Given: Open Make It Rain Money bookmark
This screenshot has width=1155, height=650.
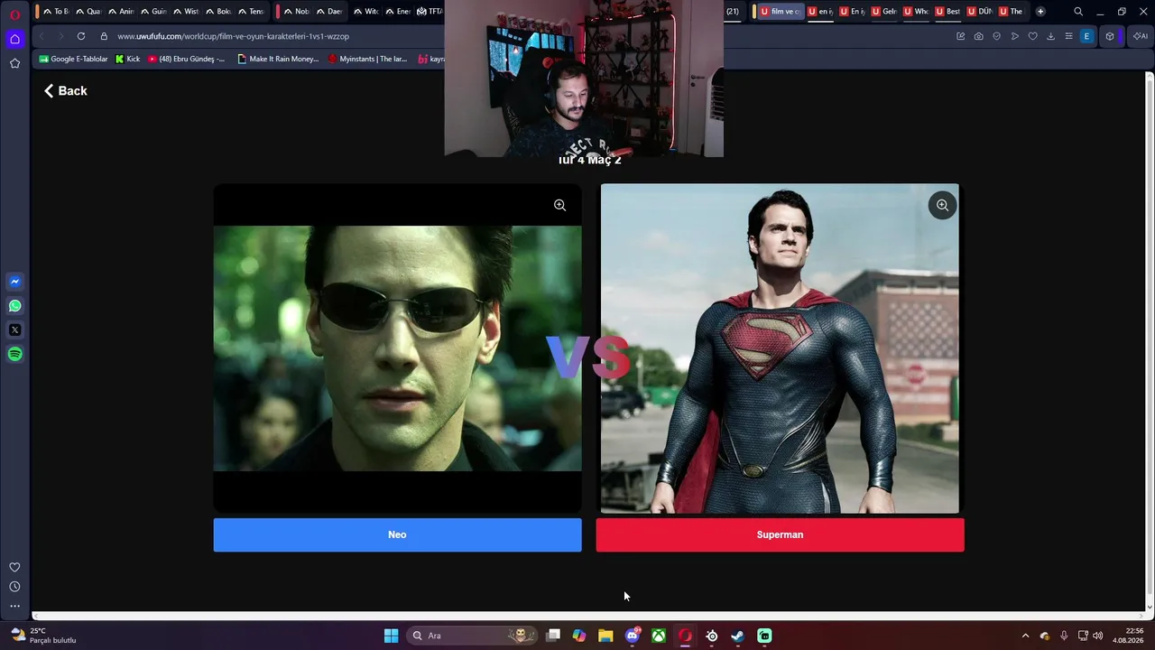Looking at the screenshot, I should tap(278, 59).
